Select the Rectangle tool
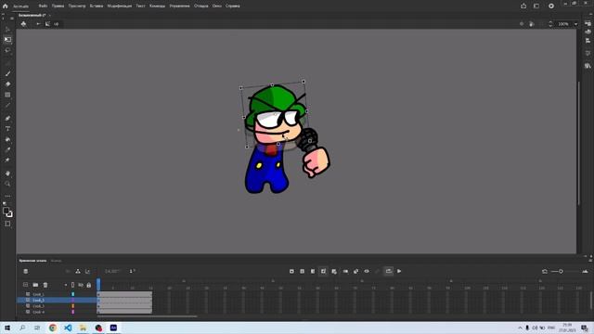Viewport: 594px width, 334px height. [x=7, y=95]
